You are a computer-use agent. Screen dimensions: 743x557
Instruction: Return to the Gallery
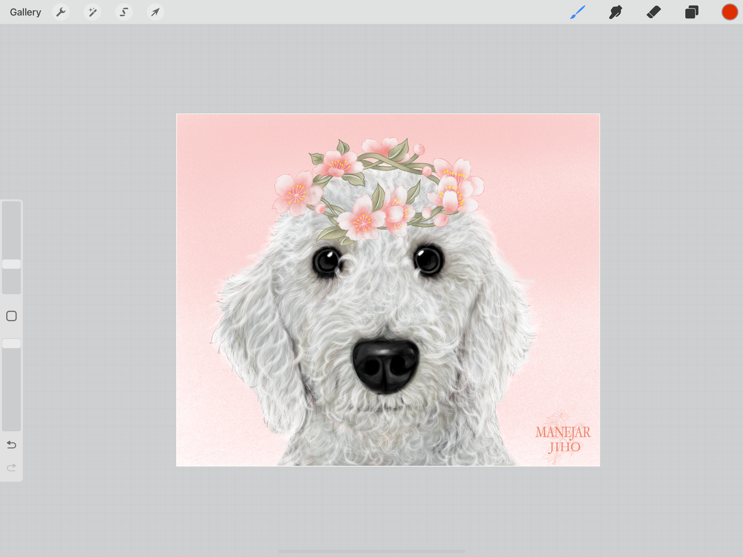point(26,12)
